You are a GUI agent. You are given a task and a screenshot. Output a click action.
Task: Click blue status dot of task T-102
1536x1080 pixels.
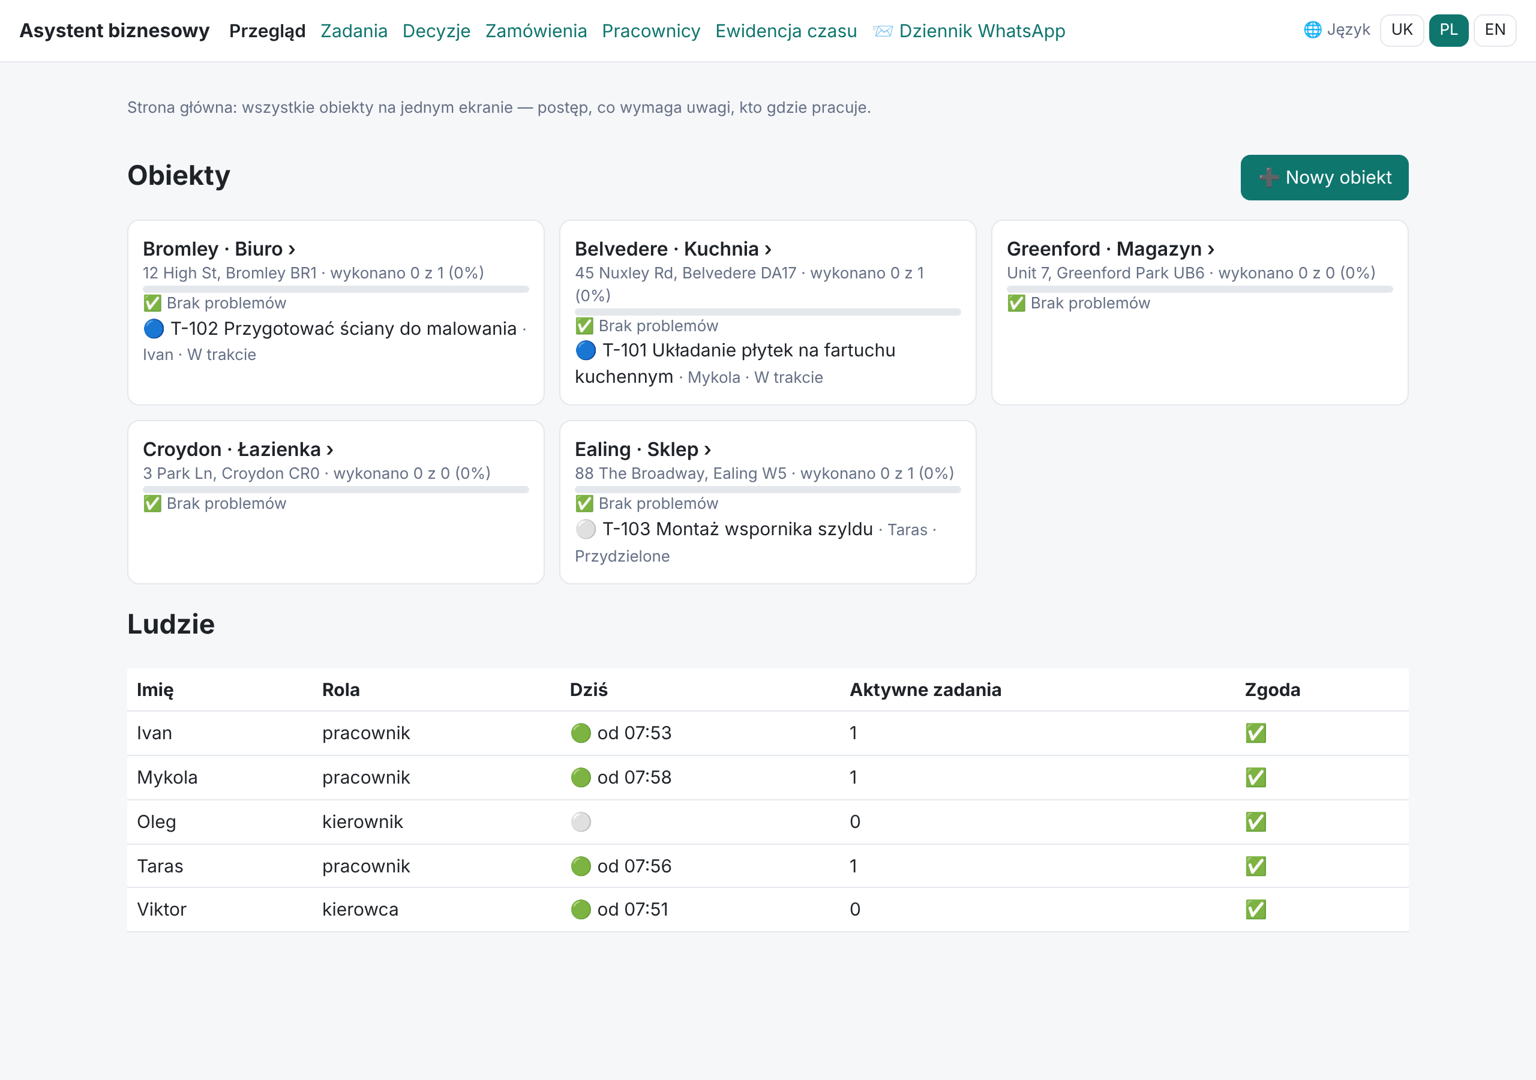point(154,329)
